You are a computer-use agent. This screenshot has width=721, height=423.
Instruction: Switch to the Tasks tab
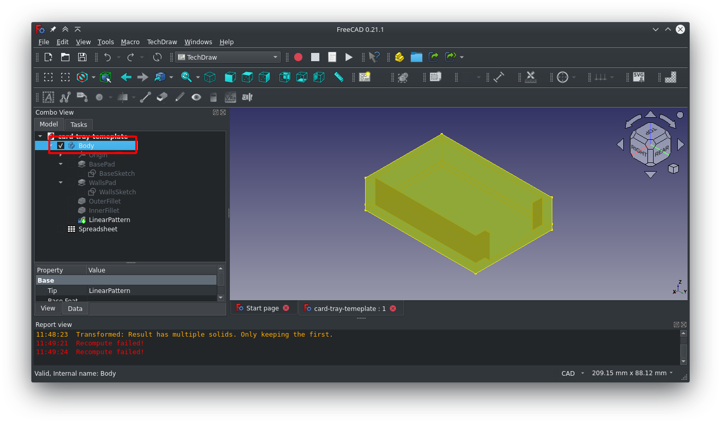coord(79,124)
